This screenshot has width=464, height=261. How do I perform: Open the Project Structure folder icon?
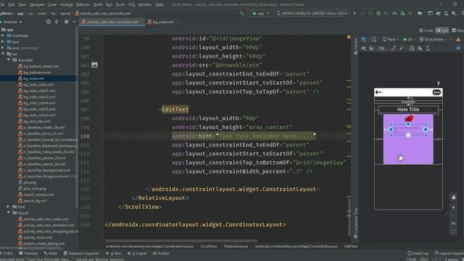[420, 13]
